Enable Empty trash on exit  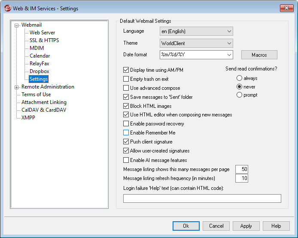126,79
